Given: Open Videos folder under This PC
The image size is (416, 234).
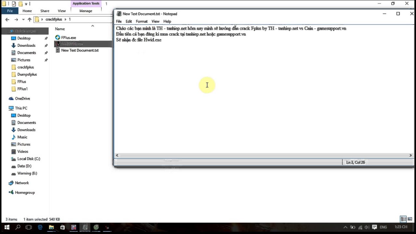Looking at the screenshot, I should [x=23, y=151].
